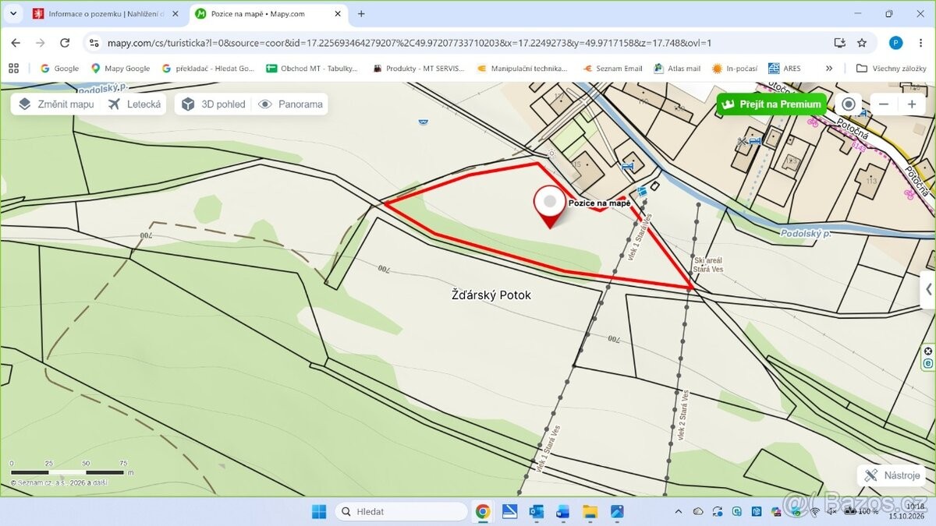Open the Atlas mail bookmark
The image size is (936, 526).
point(677,68)
